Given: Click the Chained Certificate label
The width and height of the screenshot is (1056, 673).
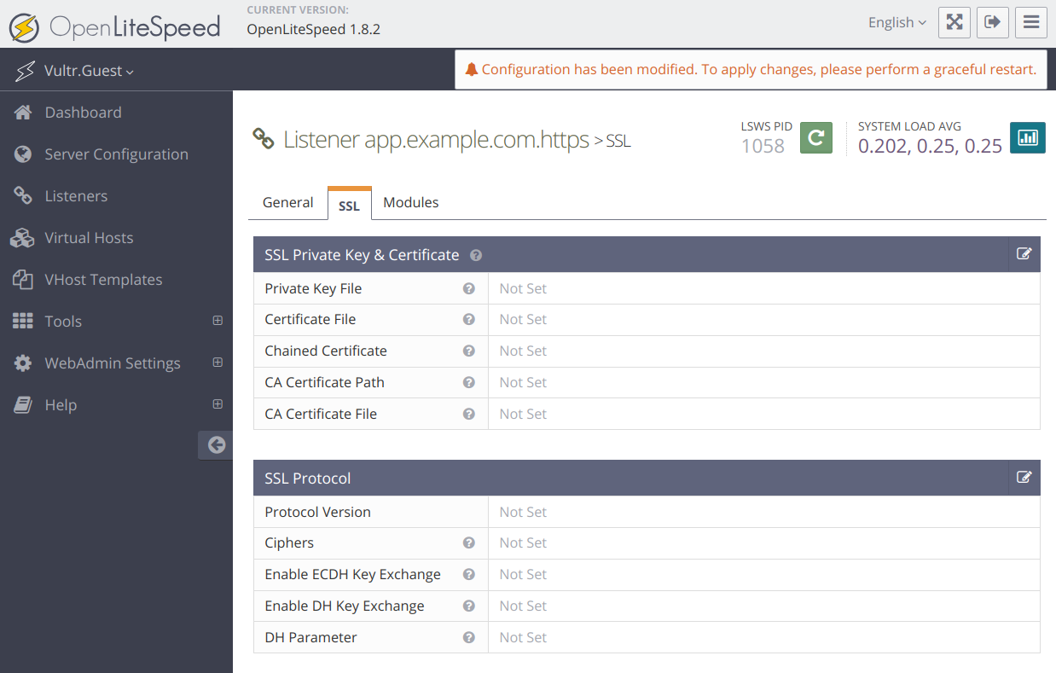Looking at the screenshot, I should point(326,351).
